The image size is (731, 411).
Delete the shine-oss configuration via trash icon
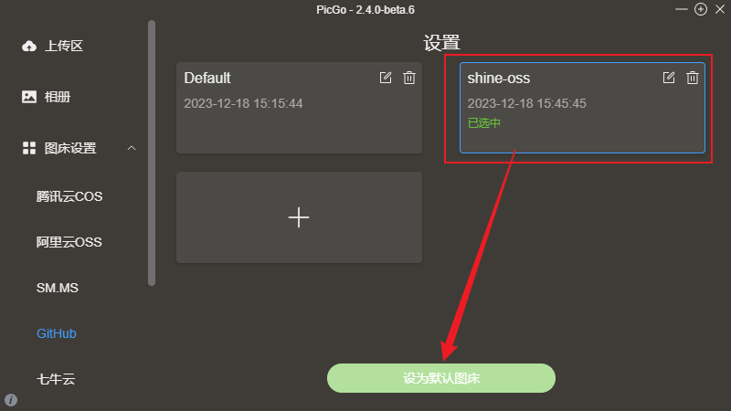point(693,78)
